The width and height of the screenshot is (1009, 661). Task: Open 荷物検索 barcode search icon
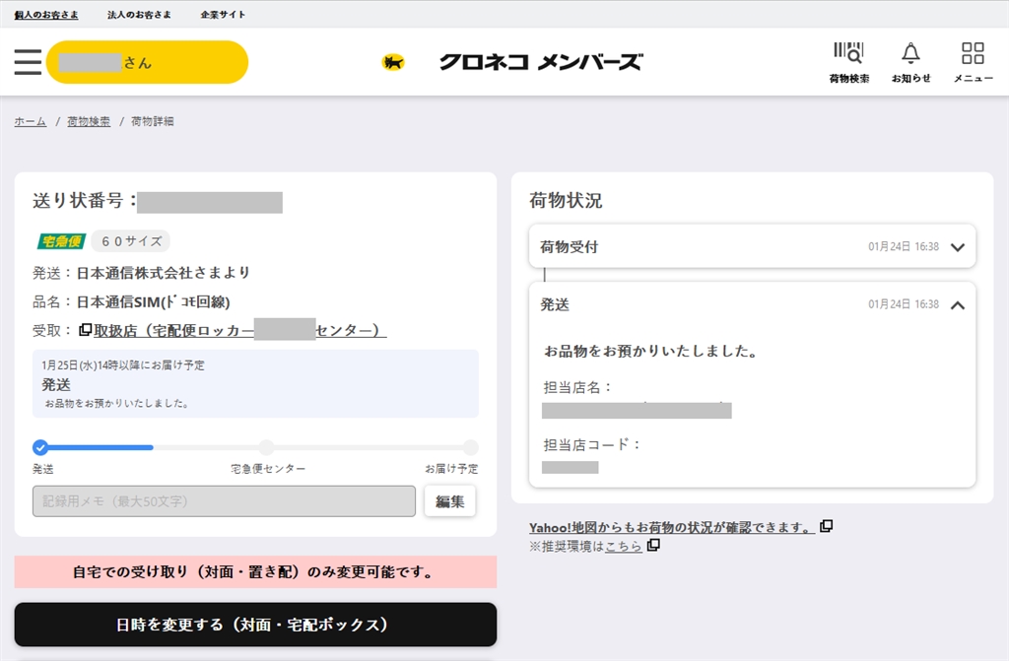click(848, 62)
